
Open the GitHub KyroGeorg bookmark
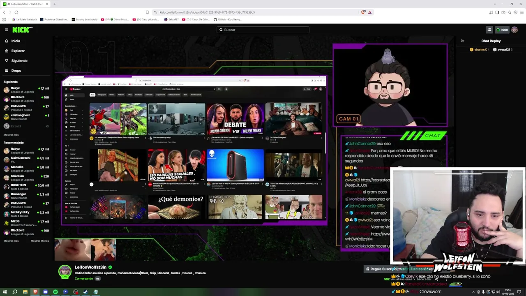tap(228, 19)
